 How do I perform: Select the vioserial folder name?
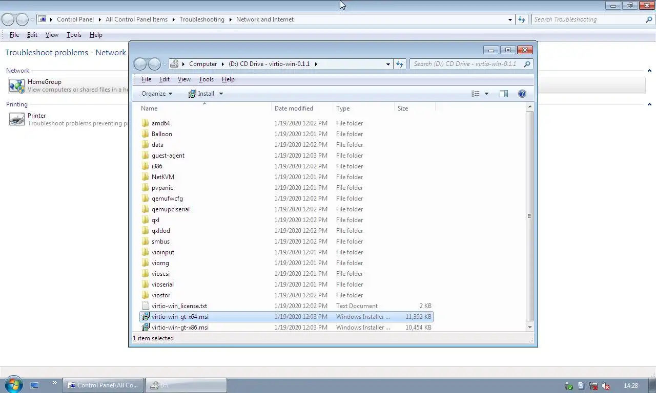[162, 285]
